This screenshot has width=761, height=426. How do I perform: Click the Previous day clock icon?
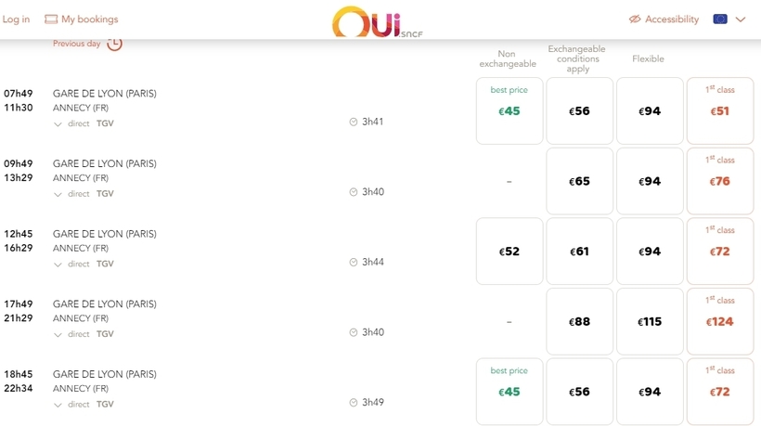[x=114, y=45]
